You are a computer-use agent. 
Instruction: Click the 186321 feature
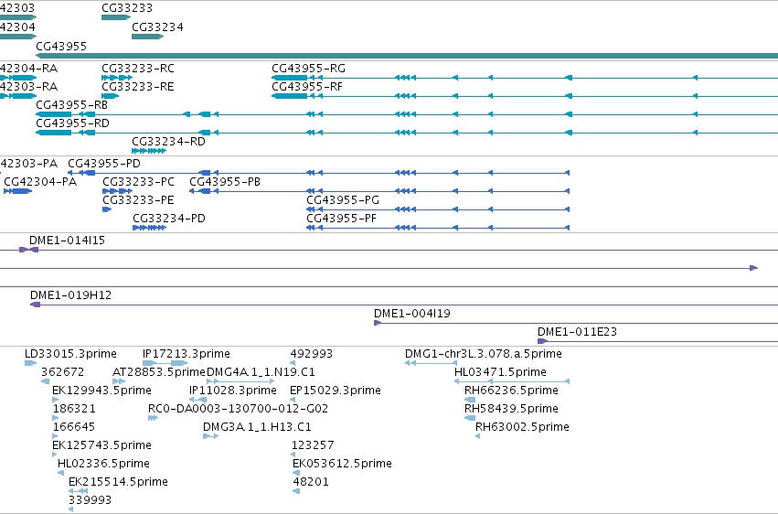click(55, 418)
